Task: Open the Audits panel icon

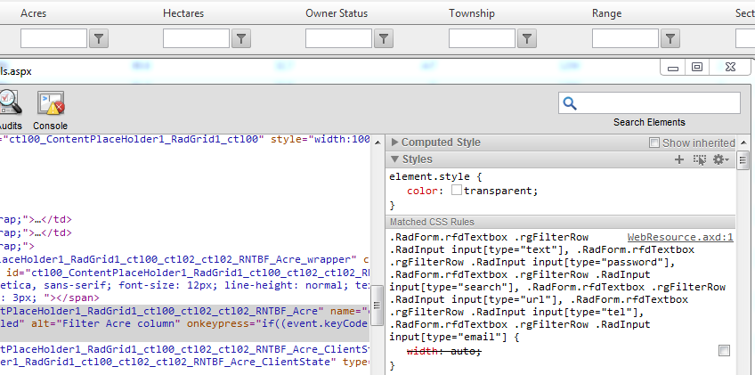Action: pyautogui.click(x=10, y=102)
